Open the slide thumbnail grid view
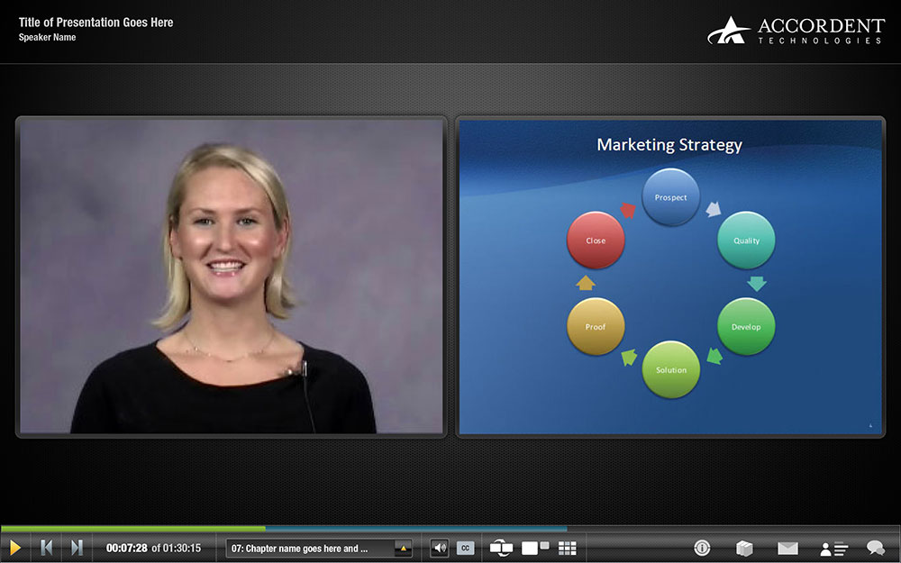Screen dimensions: 901x563 pos(567,548)
